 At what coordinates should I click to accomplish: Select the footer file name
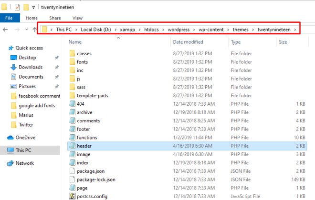click(84, 129)
